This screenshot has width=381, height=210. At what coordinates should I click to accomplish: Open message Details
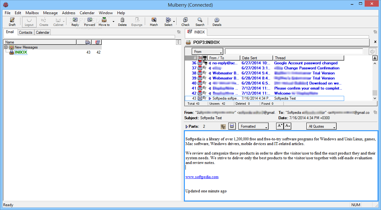(217, 22)
